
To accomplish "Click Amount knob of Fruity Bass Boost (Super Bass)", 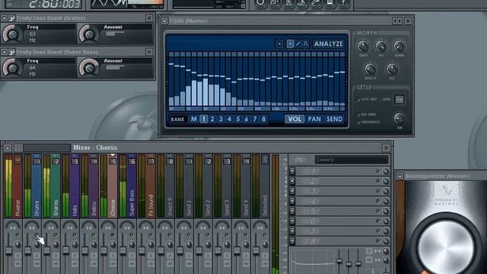I will [x=89, y=68].
